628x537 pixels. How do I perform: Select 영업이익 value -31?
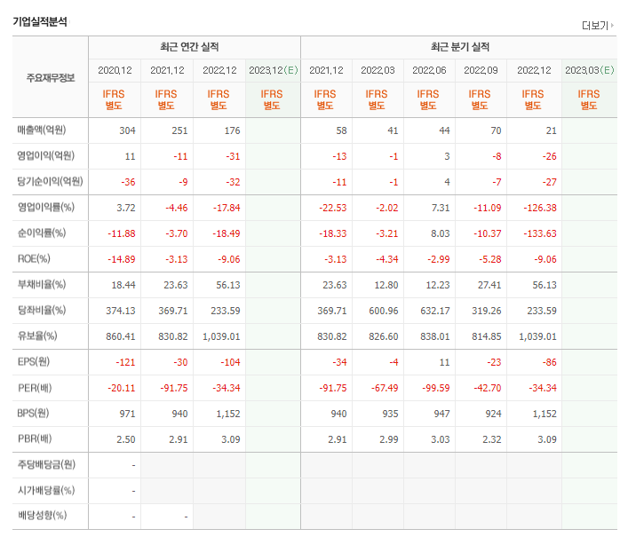[233, 156]
